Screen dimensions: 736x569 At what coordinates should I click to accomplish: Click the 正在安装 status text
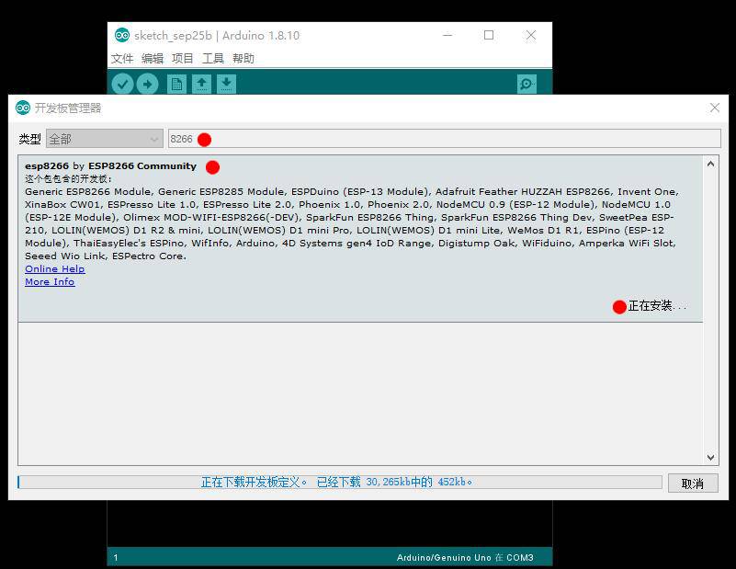coord(657,307)
